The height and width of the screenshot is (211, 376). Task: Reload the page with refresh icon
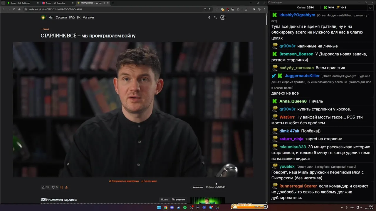point(14,9)
